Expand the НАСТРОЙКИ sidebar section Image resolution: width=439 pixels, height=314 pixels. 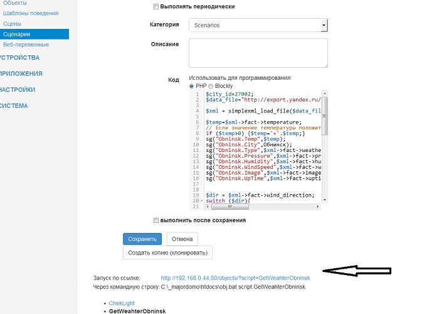[18, 89]
